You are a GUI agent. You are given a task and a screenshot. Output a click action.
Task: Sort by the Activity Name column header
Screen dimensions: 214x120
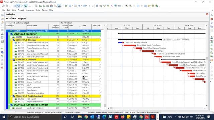tap(37, 27)
